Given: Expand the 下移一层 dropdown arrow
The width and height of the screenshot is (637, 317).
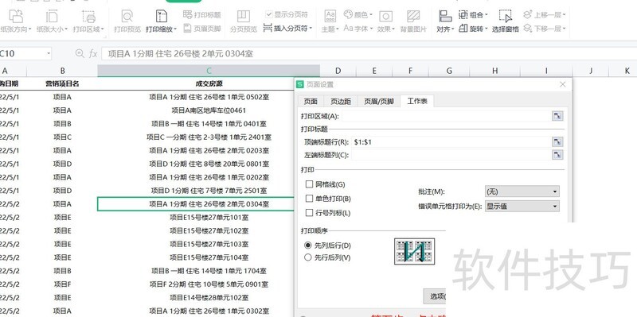Looking at the screenshot, I should pyautogui.click(x=564, y=29).
